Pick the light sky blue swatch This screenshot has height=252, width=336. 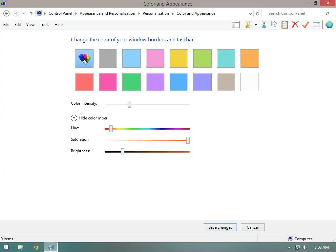[x=131, y=58]
